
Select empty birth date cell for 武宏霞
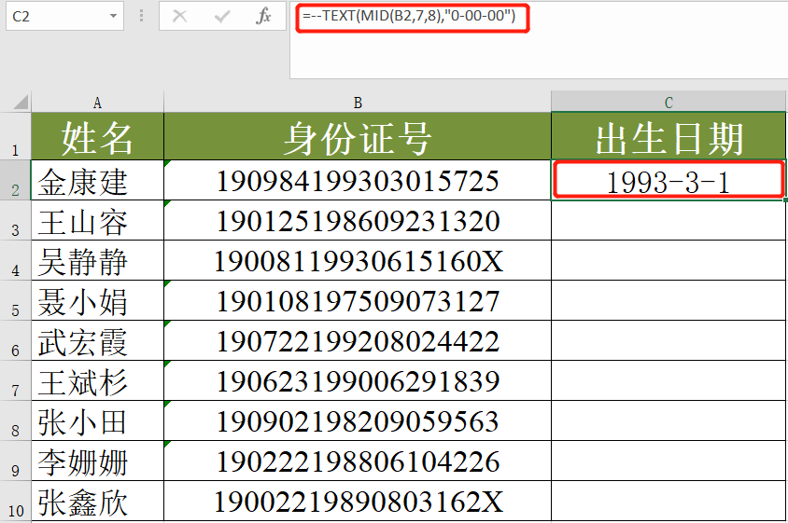pos(668,341)
